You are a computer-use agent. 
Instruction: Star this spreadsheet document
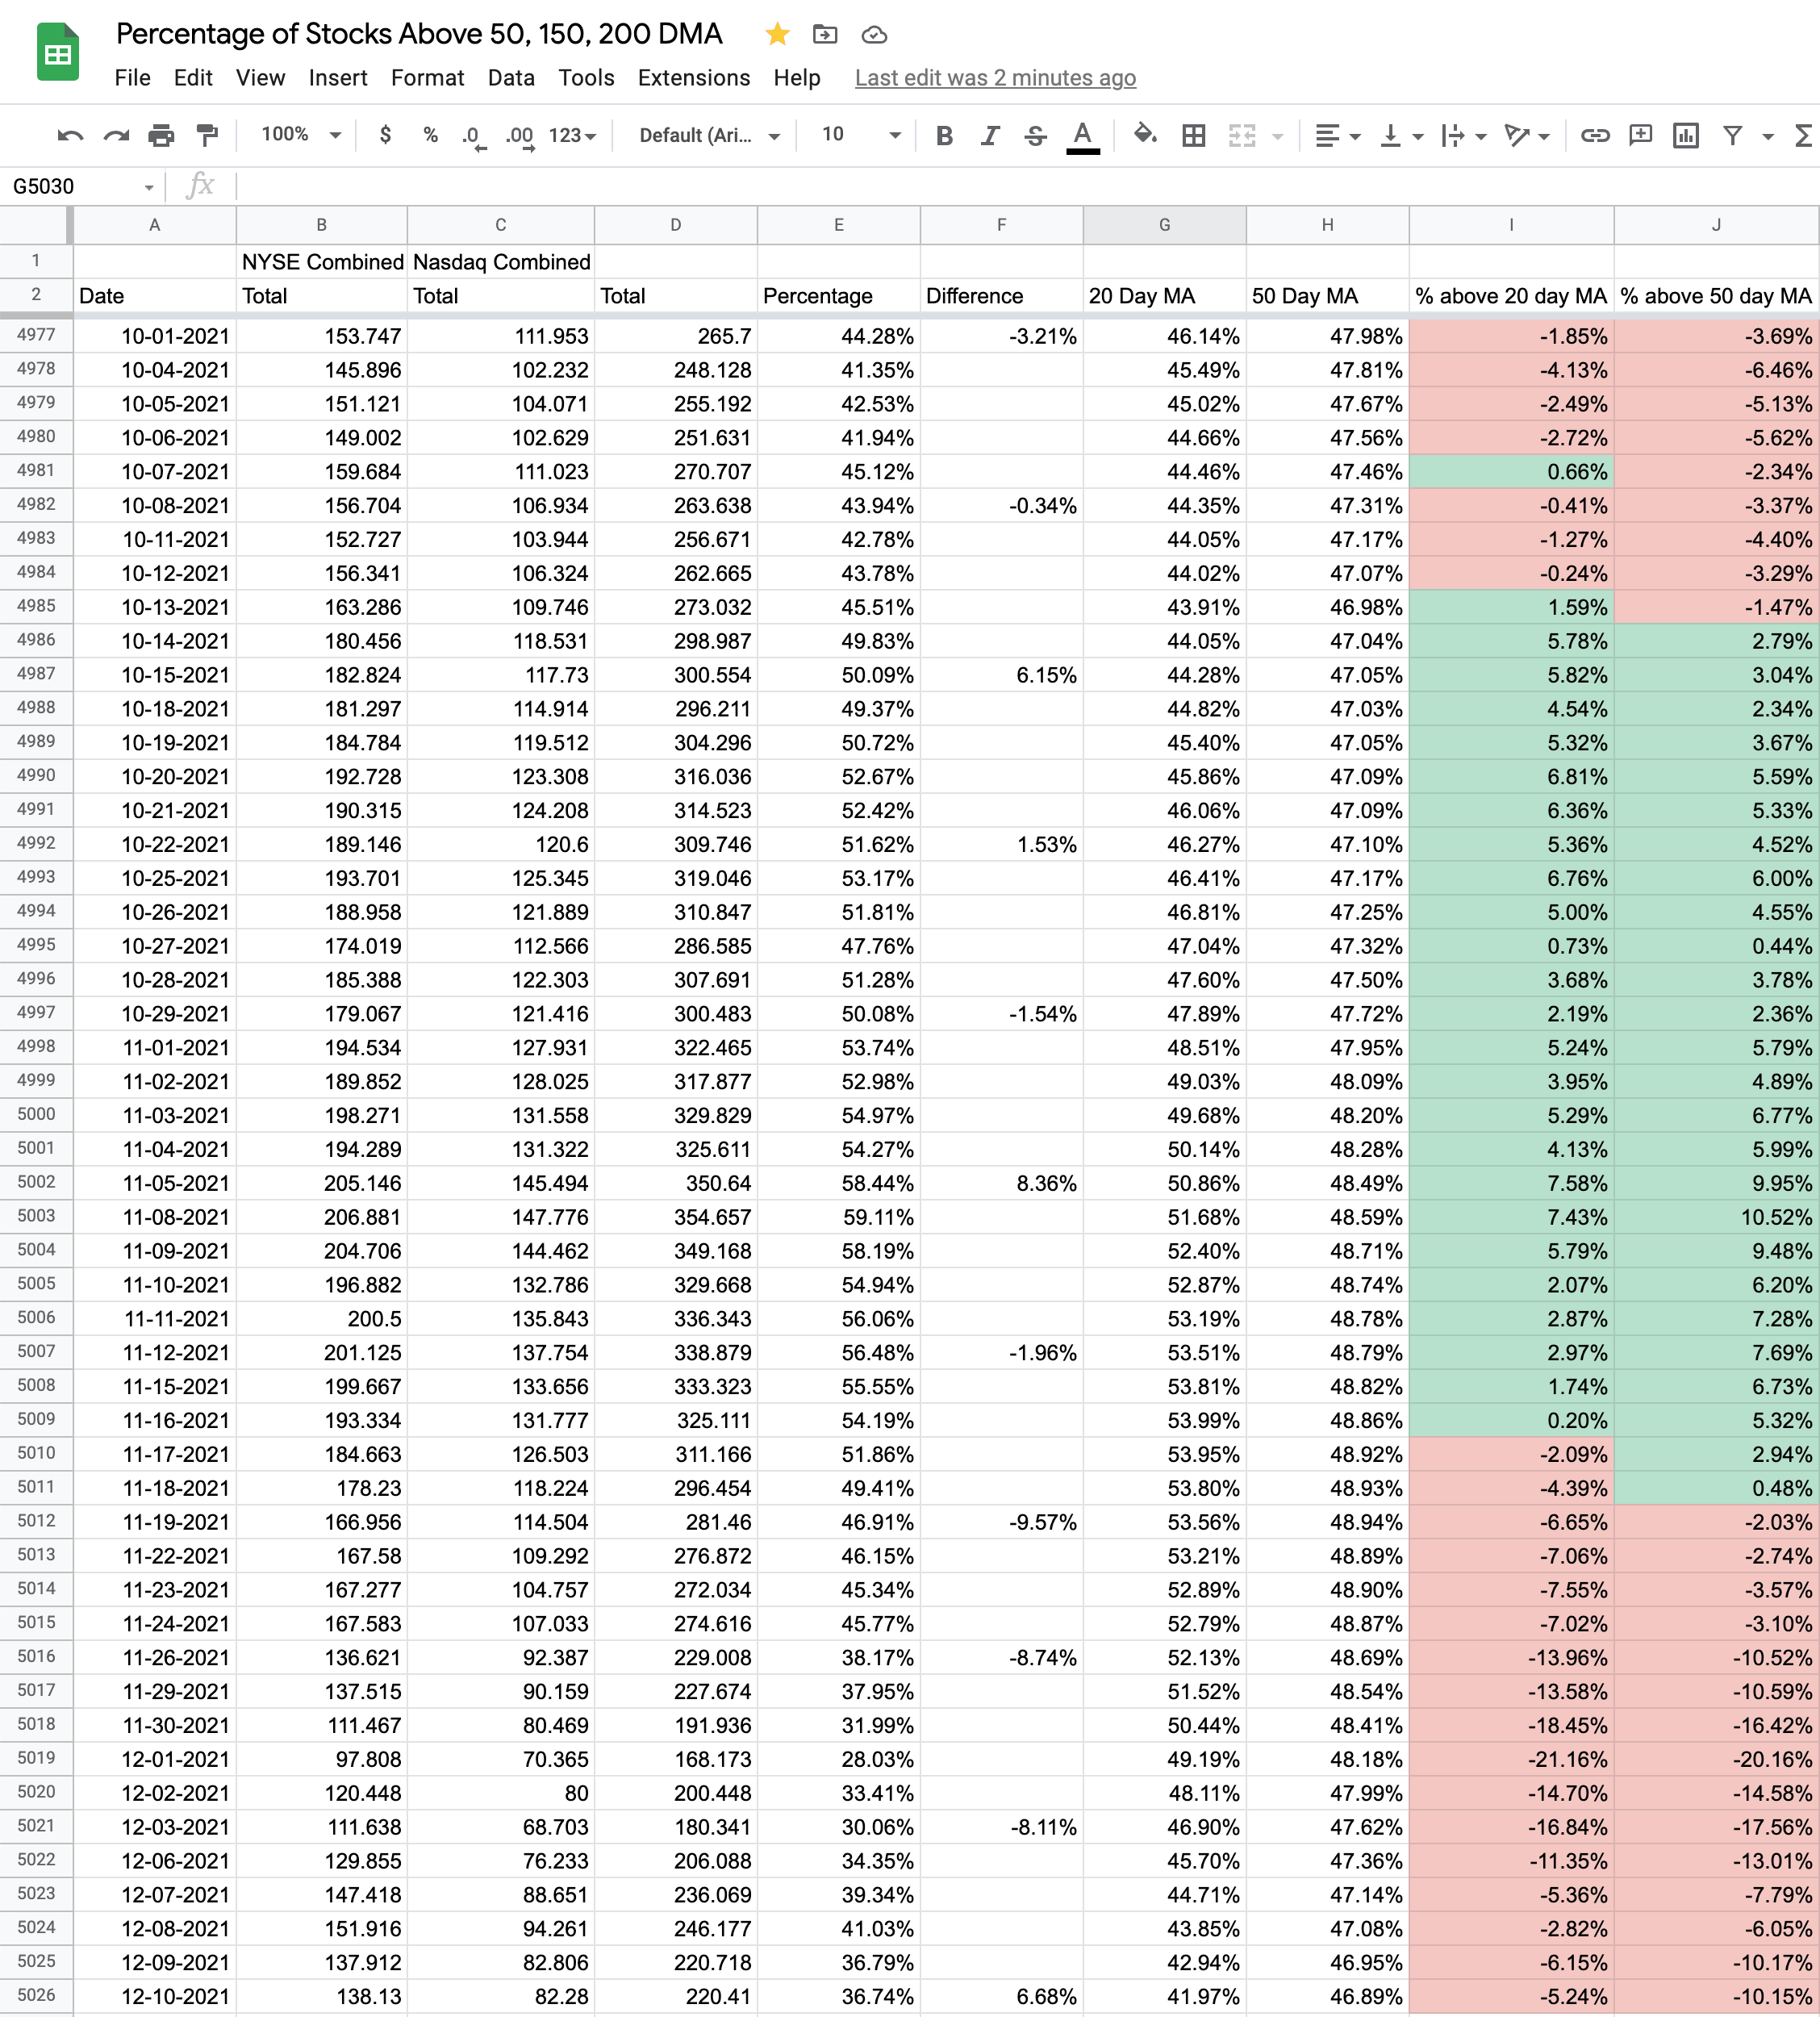click(777, 35)
